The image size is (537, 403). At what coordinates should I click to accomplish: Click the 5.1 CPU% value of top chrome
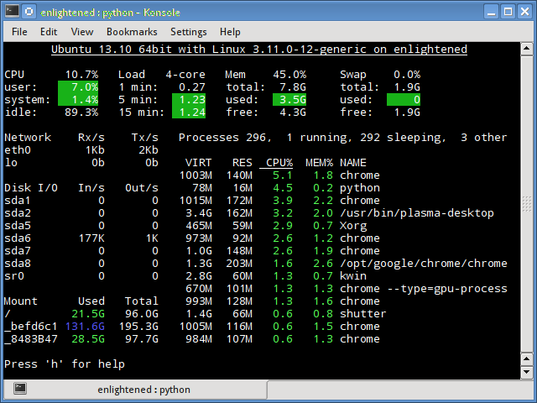pos(283,175)
